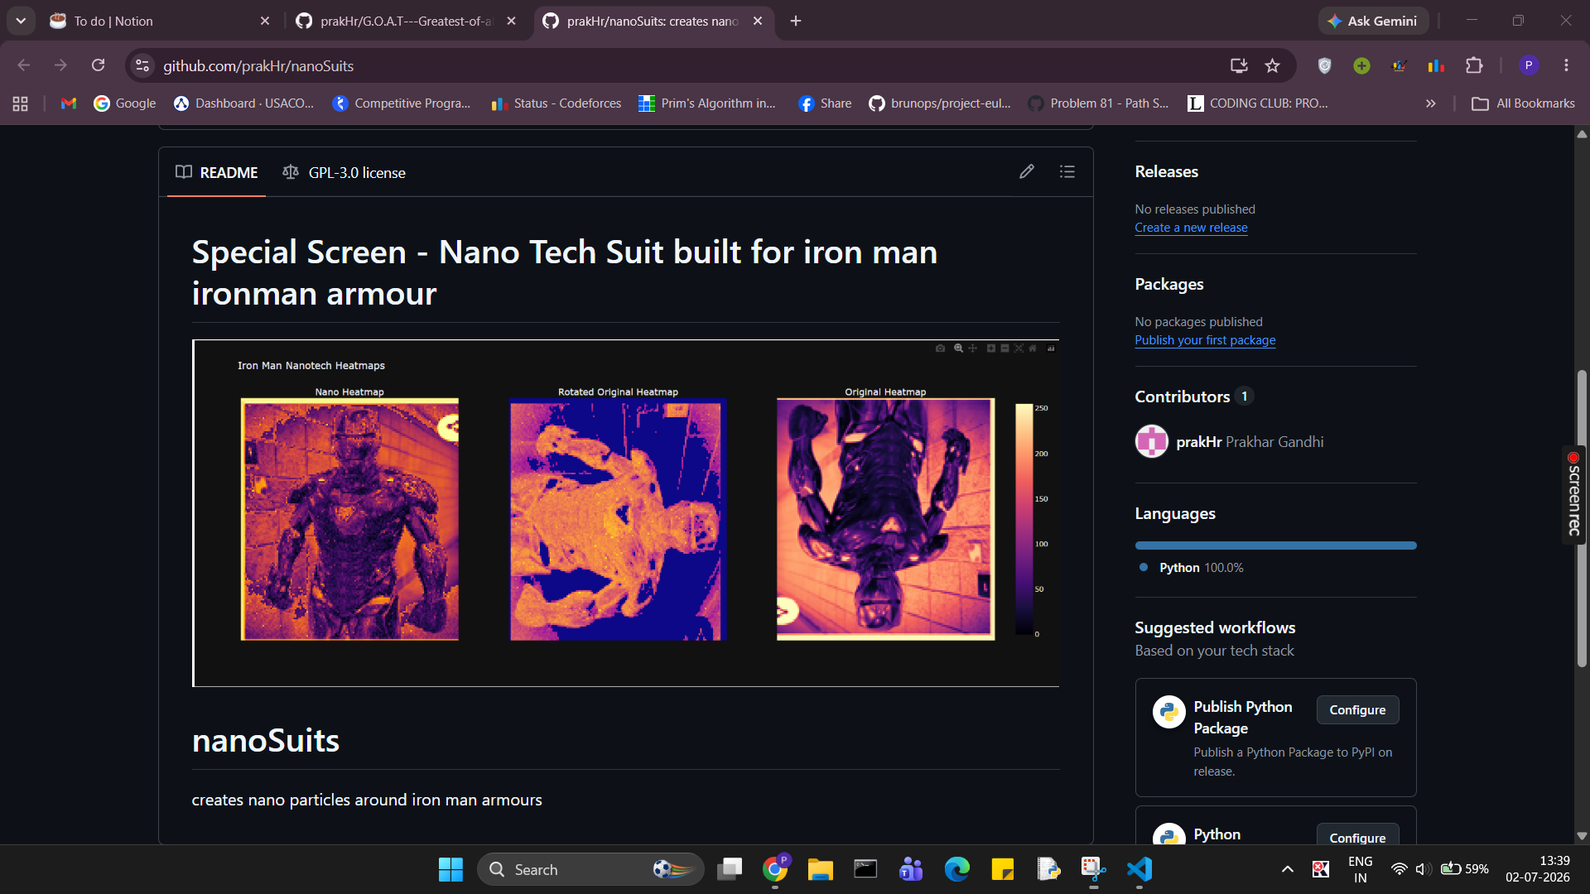Open the Windows Start menu
The height and width of the screenshot is (894, 1590).
pos(450,869)
